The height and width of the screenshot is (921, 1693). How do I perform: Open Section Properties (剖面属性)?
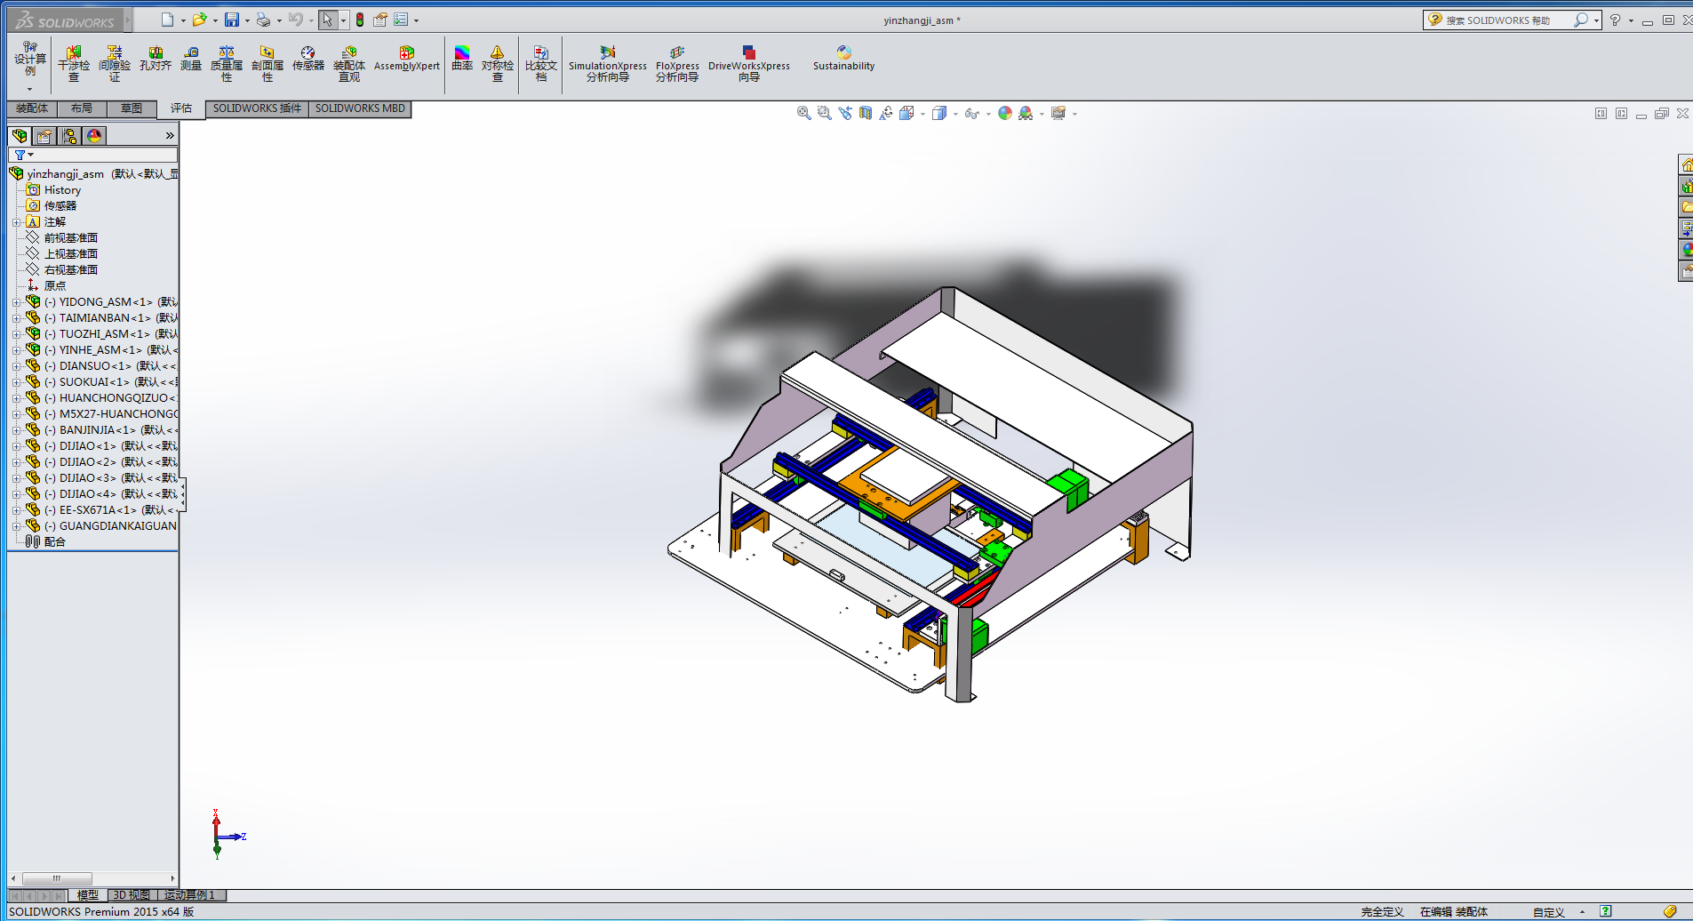(x=268, y=64)
